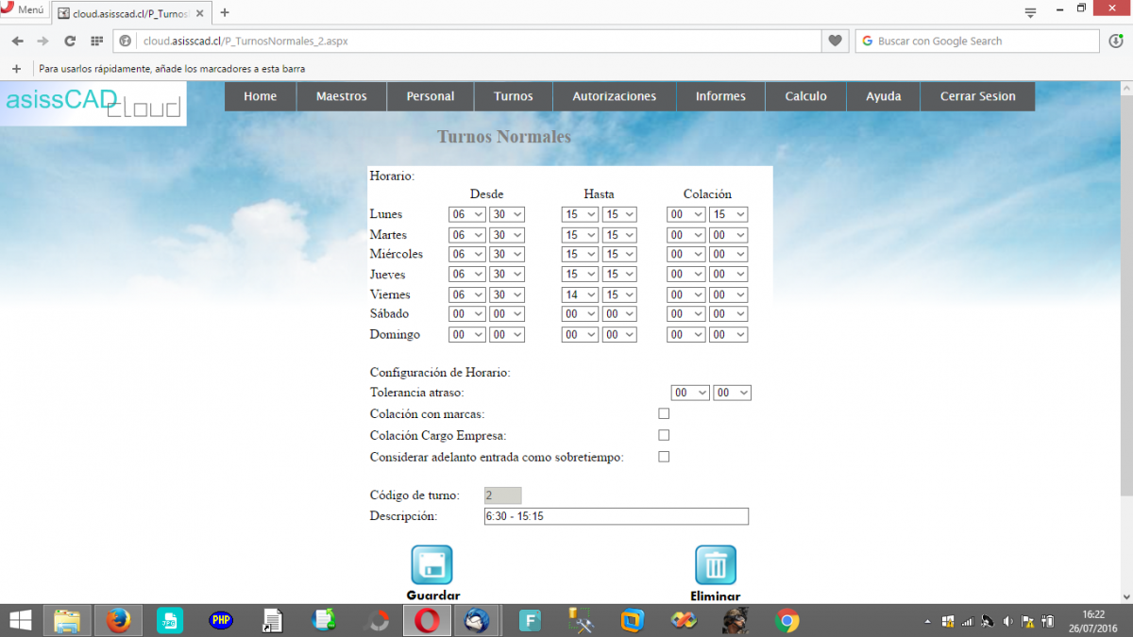Open Miércoles Desde minutes dropdown
The image size is (1133, 637).
pyautogui.click(x=507, y=255)
